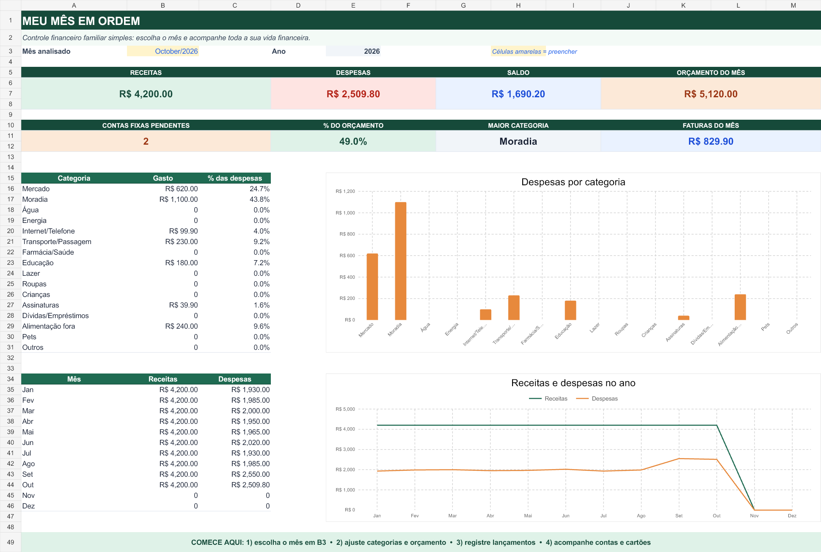Click the title 'Despesas por categoria'
Screen dimensions: 821x552
573,182
